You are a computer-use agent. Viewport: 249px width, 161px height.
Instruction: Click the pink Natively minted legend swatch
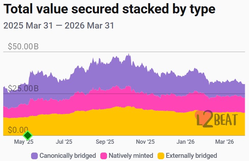104,155
